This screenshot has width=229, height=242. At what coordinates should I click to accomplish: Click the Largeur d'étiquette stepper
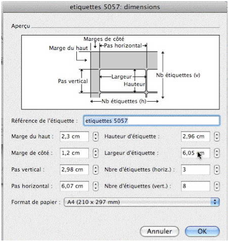pyautogui.click(x=217, y=153)
